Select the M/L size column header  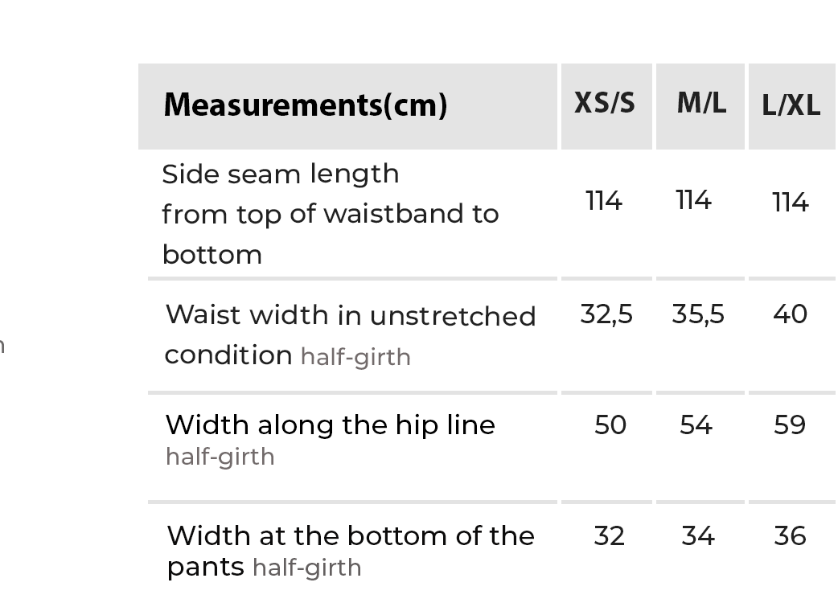(x=701, y=103)
